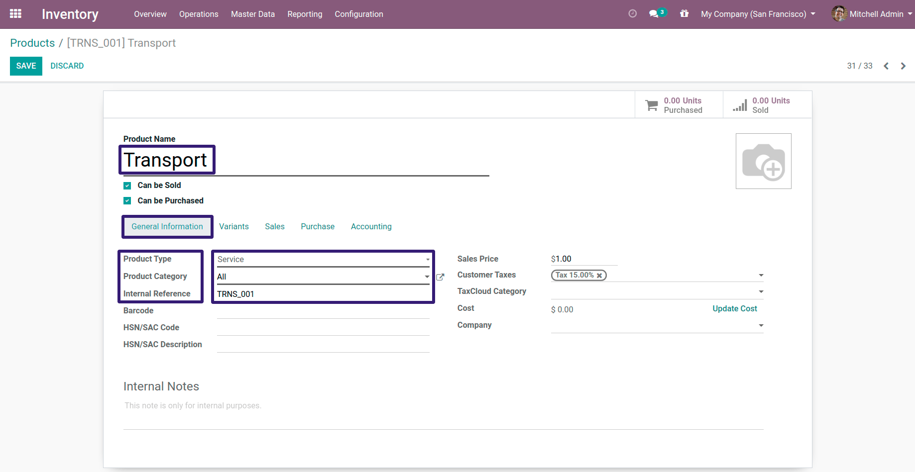The width and height of the screenshot is (915, 472).
Task: Click the bar chart Sold icon
Action: point(740,105)
